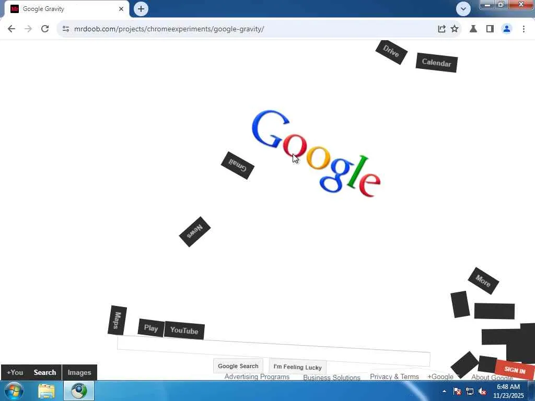
Task: Click the More menu block
Action: pyautogui.click(x=483, y=281)
